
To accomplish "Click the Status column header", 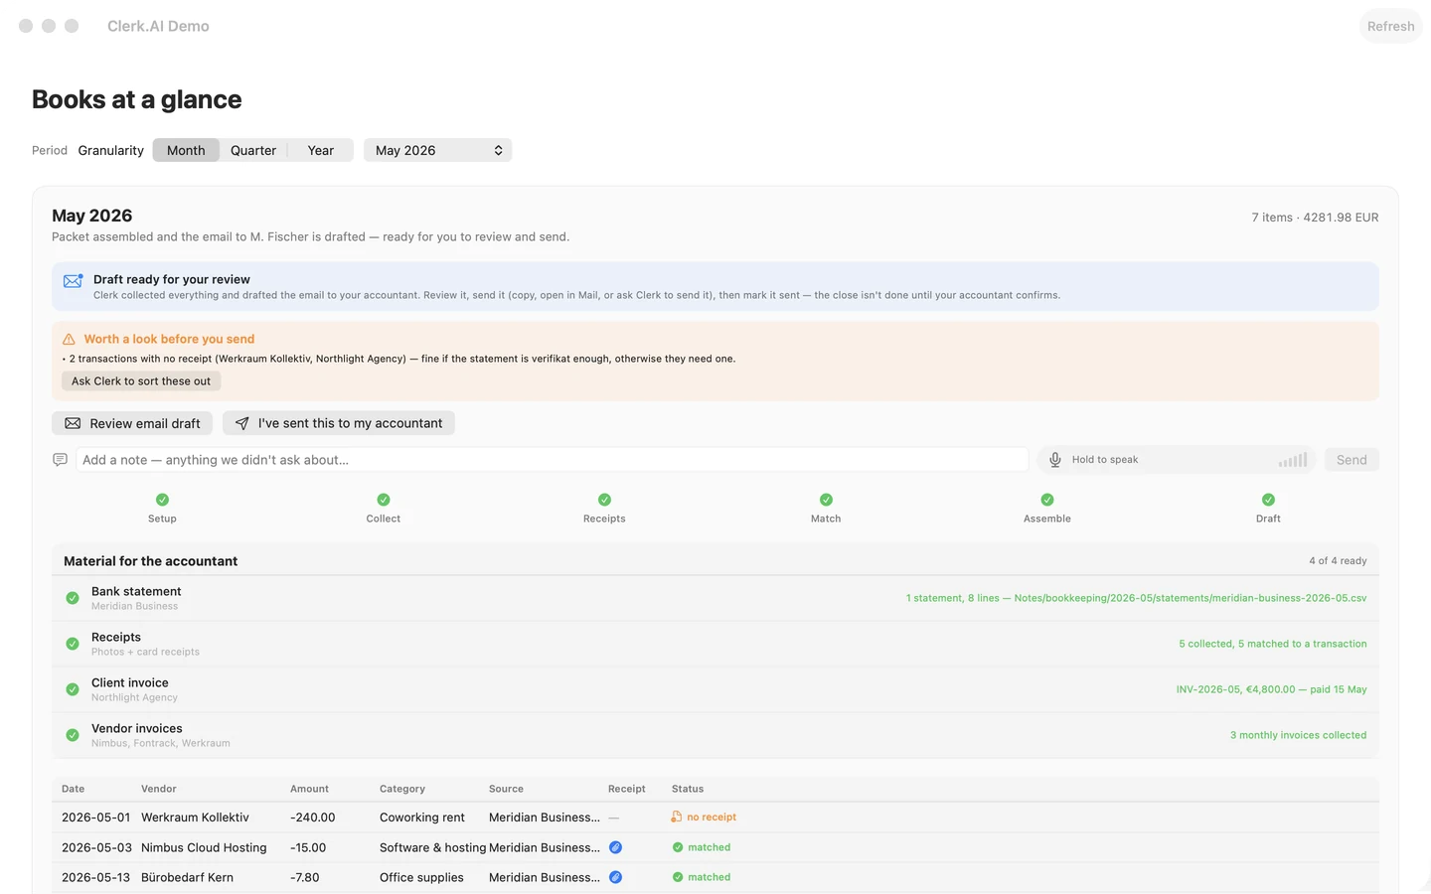I will pyautogui.click(x=688, y=789).
